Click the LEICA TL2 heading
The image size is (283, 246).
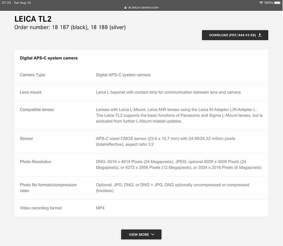[x=33, y=19]
